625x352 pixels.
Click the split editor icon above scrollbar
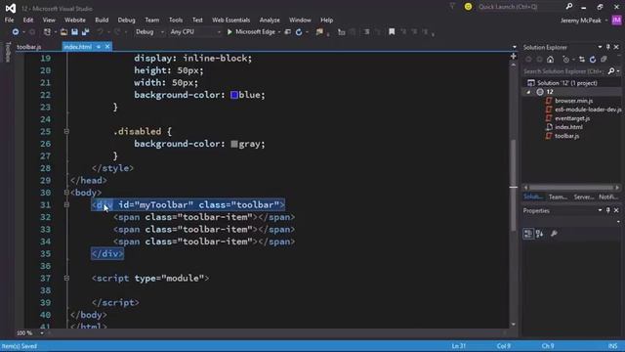(x=514, y=56)
